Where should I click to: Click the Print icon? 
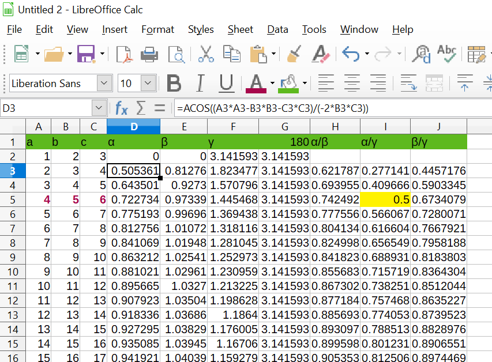149,54
